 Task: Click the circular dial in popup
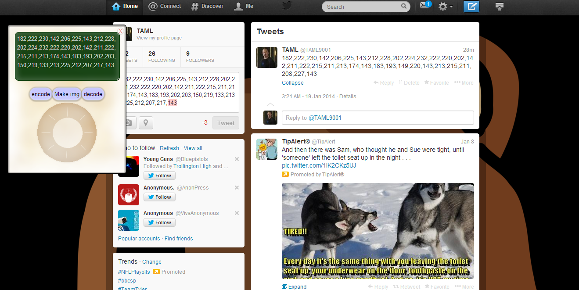click(x=67, y=132)
